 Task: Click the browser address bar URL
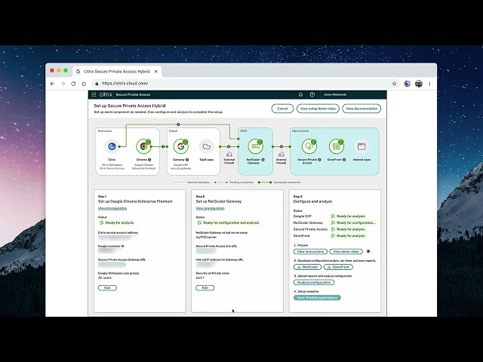pyautogui.click(x=125, y=84)
